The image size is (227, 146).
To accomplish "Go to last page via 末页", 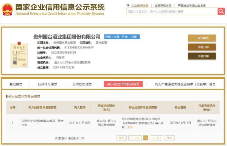I will point(169,138).
